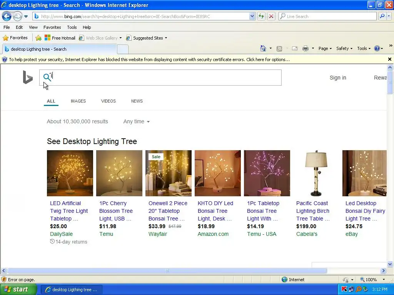Click the Windows start button

tap(18, 290)
